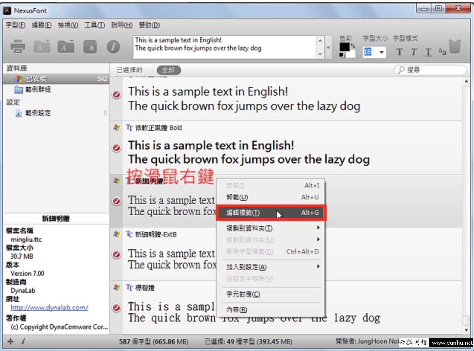Click the black foreground color swatch
The height and width of the screenshot is (351, 474).
click(345, 47)
